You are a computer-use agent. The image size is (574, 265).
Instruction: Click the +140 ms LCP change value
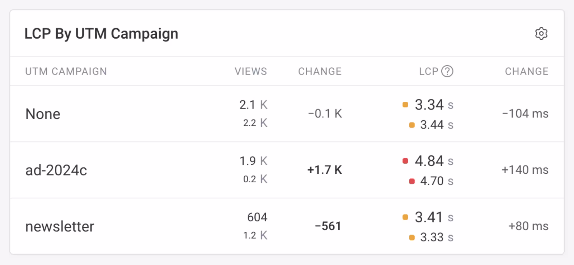point(525,170)
